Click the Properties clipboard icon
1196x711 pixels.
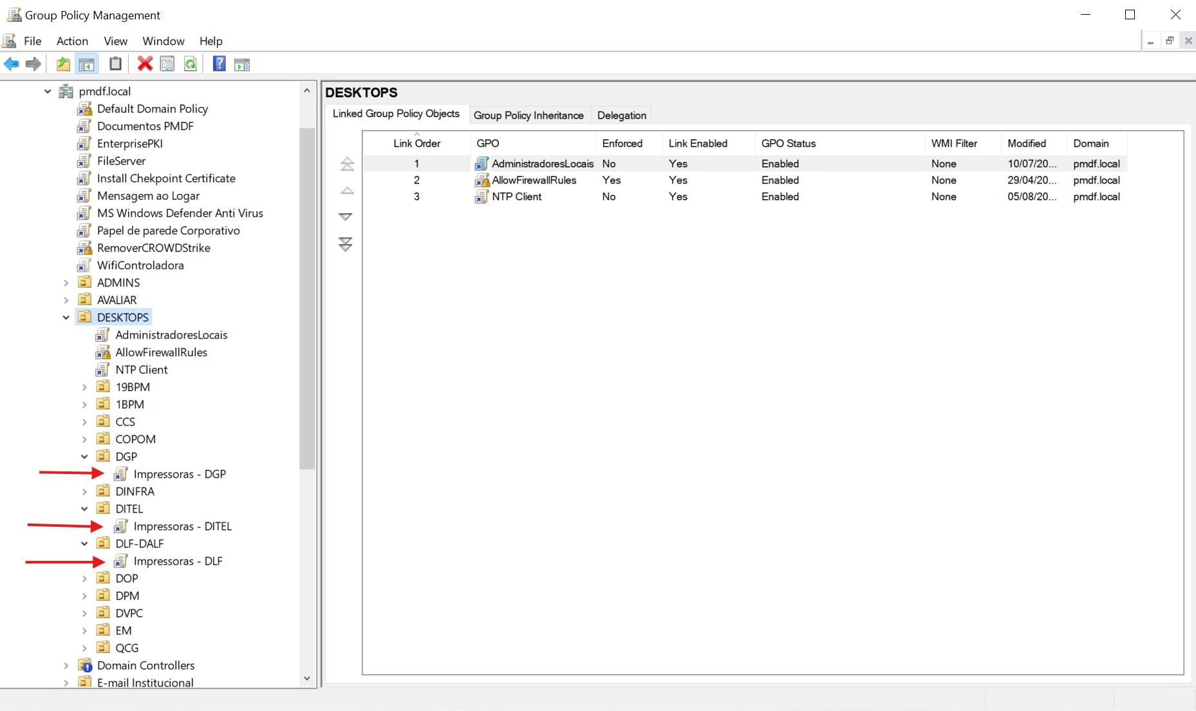coord(115,64)
